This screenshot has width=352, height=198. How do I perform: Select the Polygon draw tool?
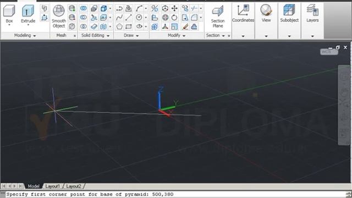point(119,26)
